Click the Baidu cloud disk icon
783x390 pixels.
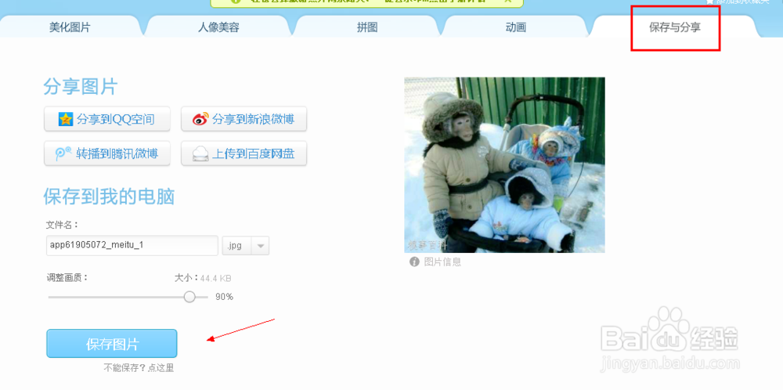200,154
